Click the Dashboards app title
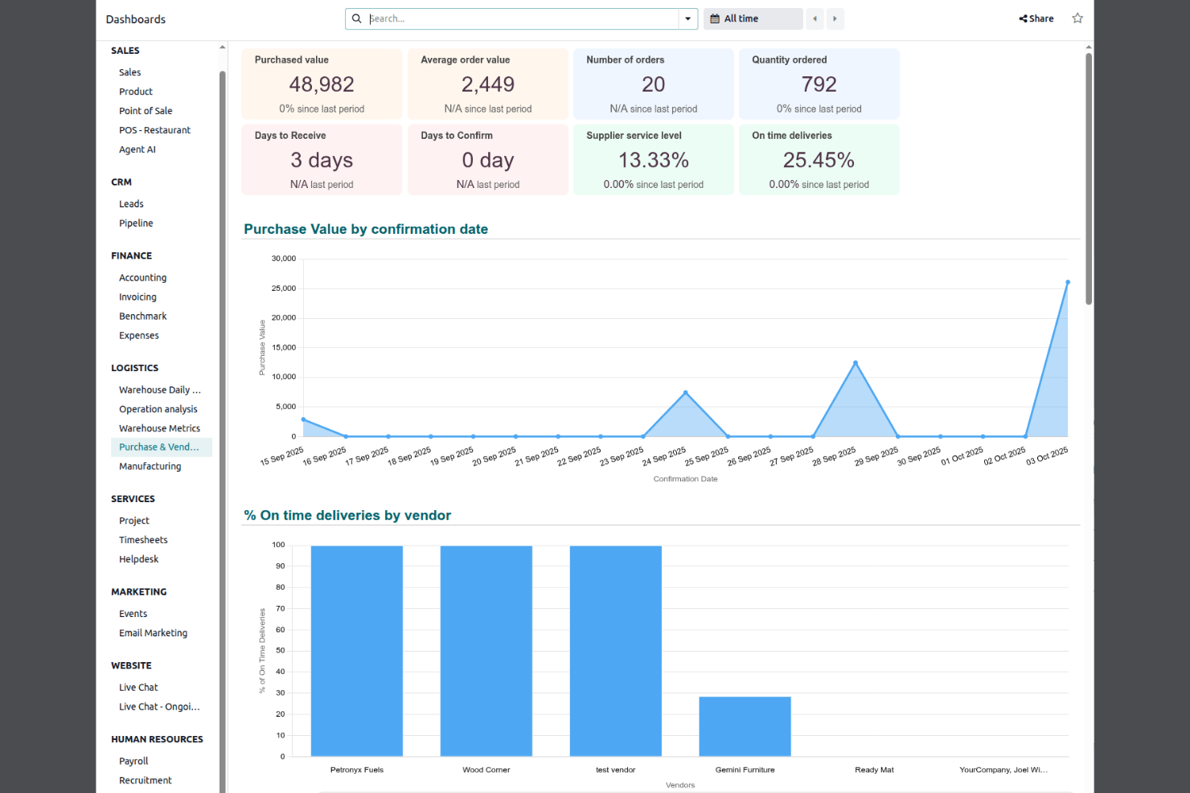 pos(136,19)
